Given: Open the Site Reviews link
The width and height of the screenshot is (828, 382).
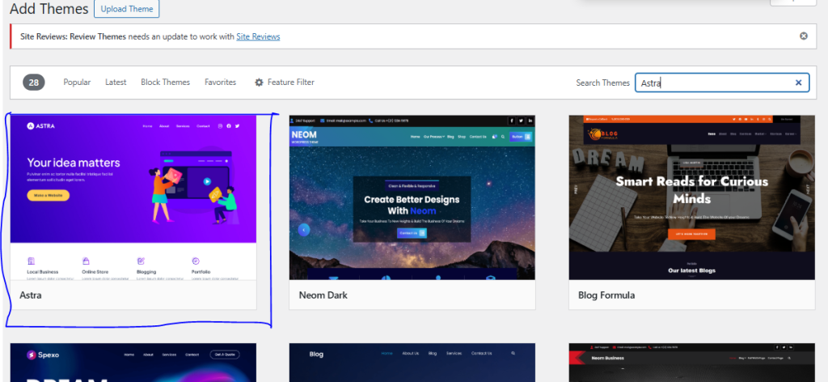Looking at the screenshot, I should coord(258,36).
